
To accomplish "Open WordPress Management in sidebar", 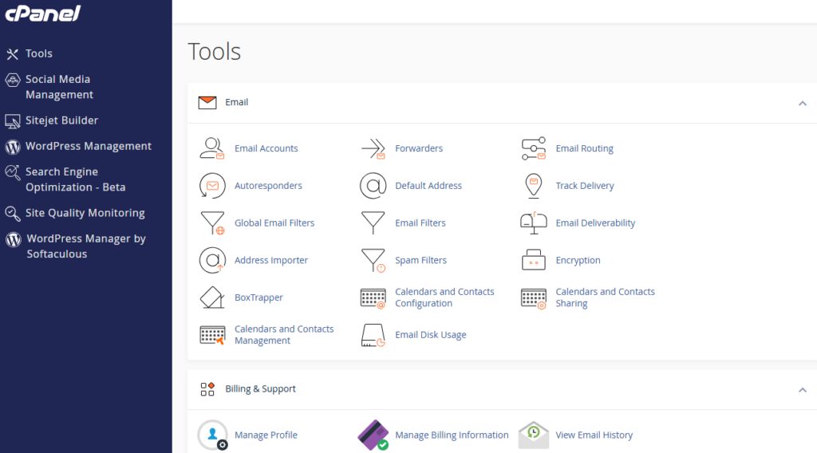I will tap(88, 146).
